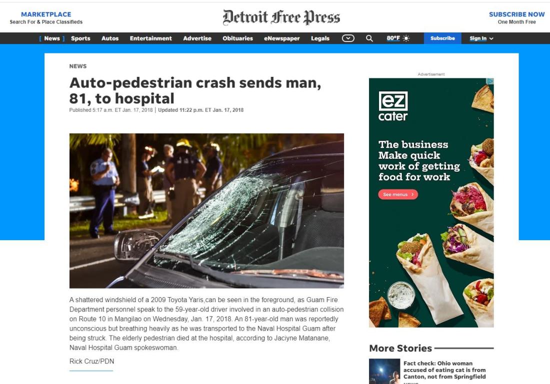Viewport: 550px width, 384px height.
Task: Select the eNewspaper nav item
Action: coord(282,38)
